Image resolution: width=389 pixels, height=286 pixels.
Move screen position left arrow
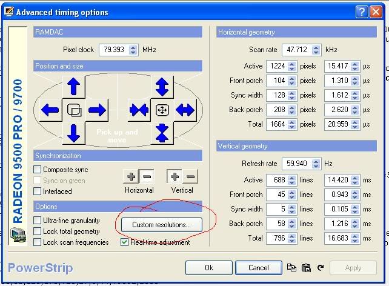(50, 110)
